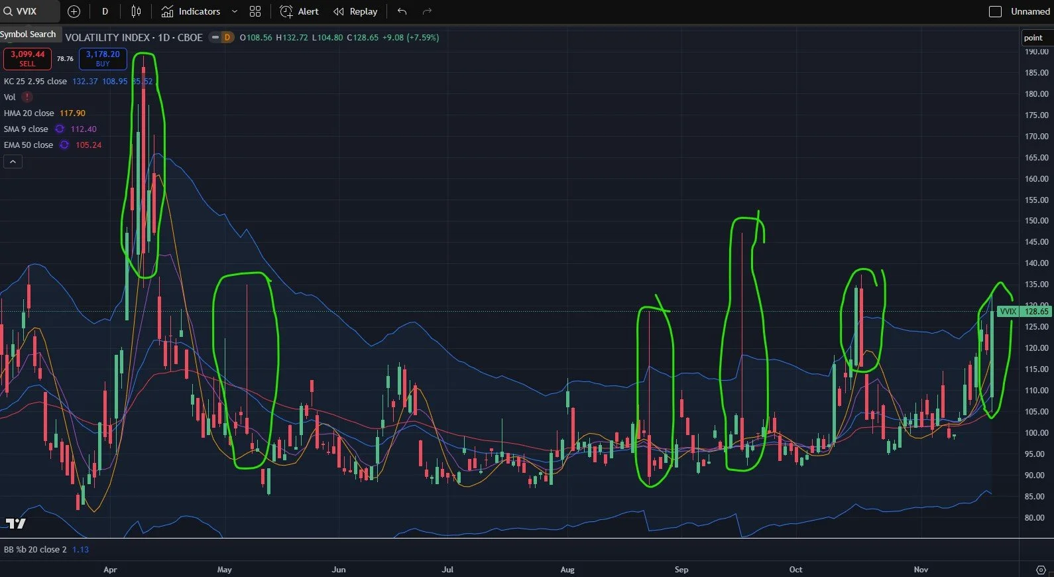Click the VVIX 128.65 price label
The width and height of the screenshot is (1054, 577).
pyautogui.click(x=1024, y=311)
